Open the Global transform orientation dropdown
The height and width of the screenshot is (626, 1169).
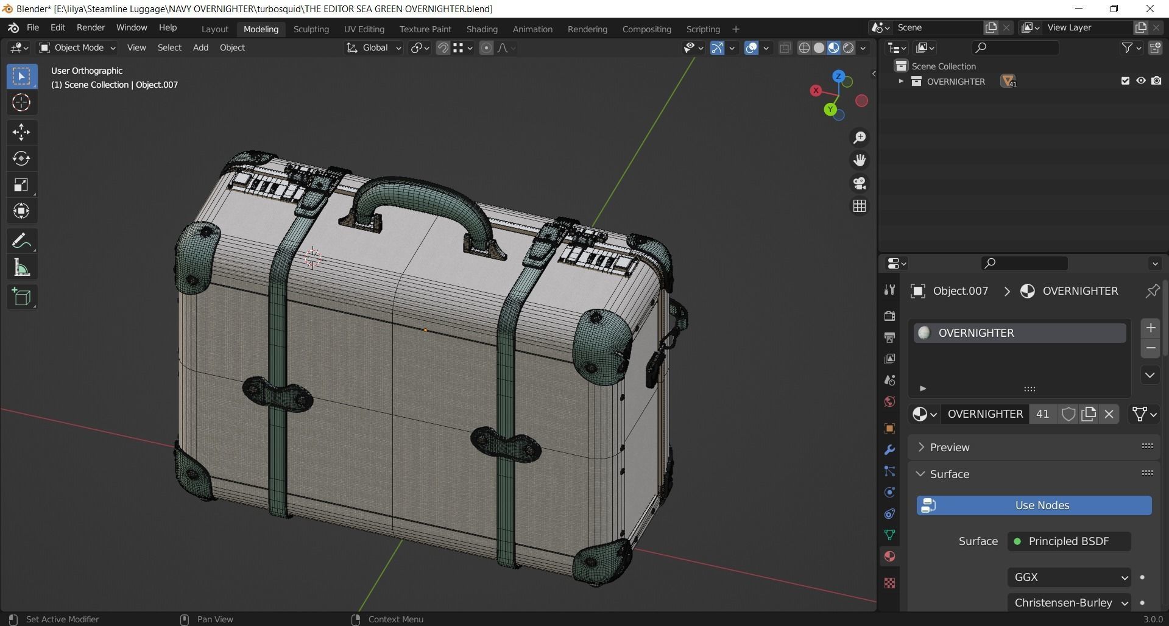coord(374,47)
